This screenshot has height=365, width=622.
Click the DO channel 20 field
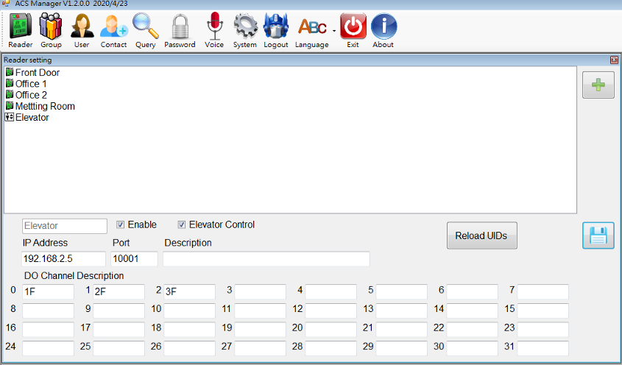tap(331, 330)
